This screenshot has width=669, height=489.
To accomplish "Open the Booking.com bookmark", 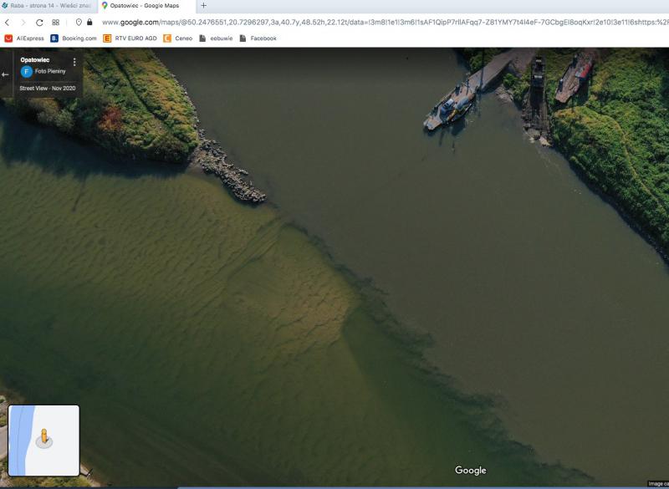I will [74, 38].
